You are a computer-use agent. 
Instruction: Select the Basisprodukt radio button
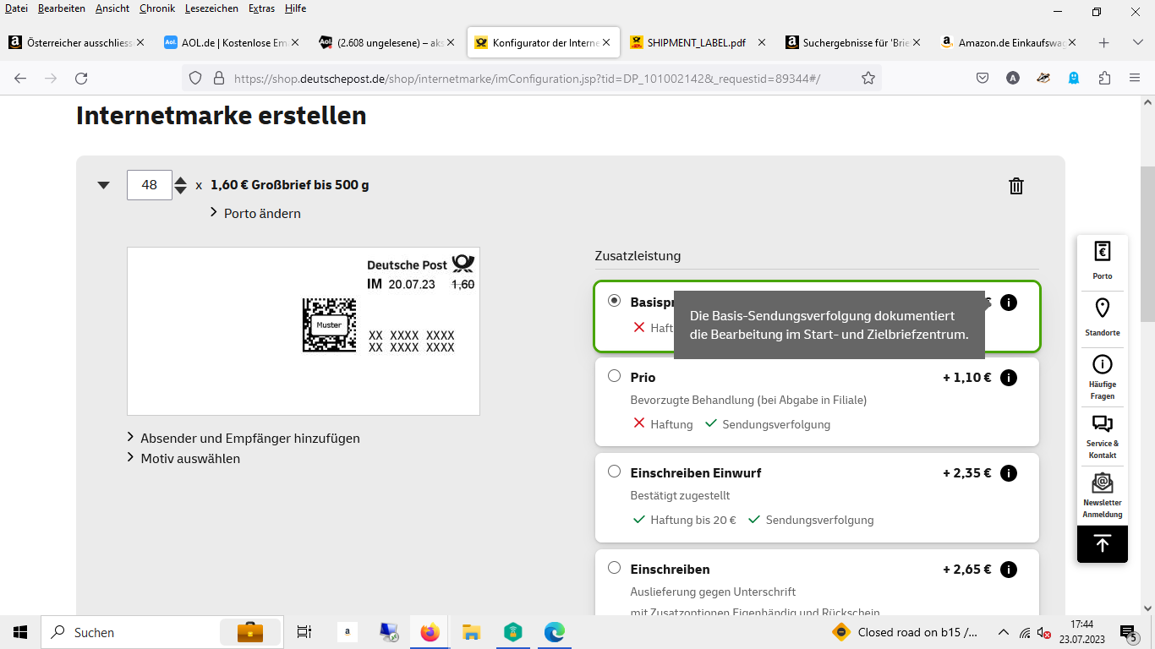614,301
